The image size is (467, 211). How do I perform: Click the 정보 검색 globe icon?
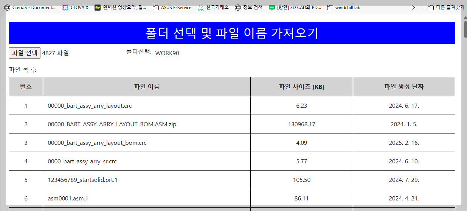tap(238, 8)
